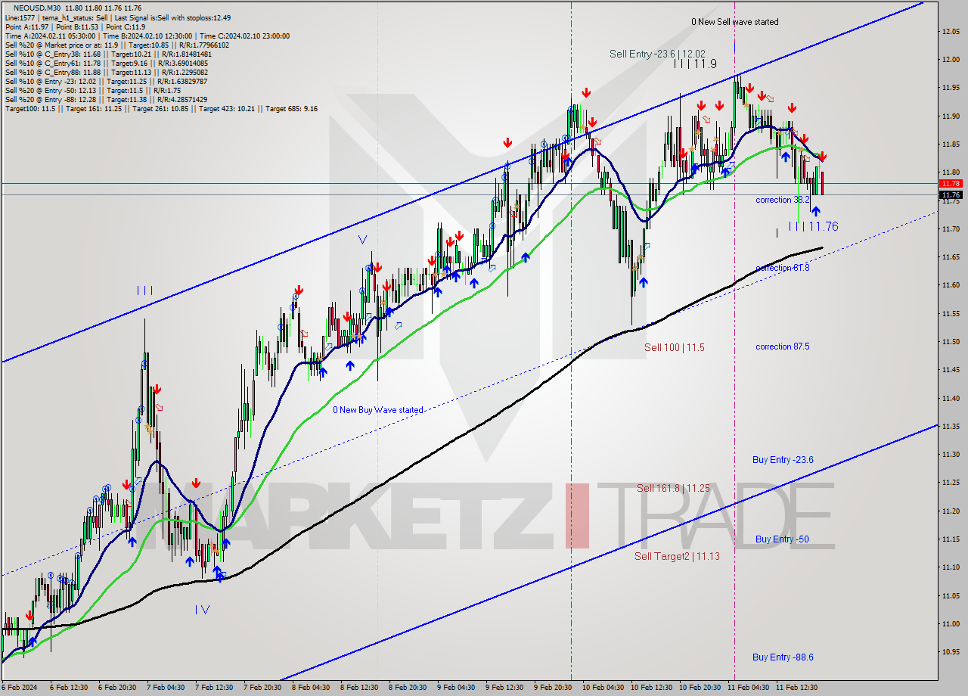Select the 'correction 61.8' label
The image size is (968, 696).
pos(783,268)
